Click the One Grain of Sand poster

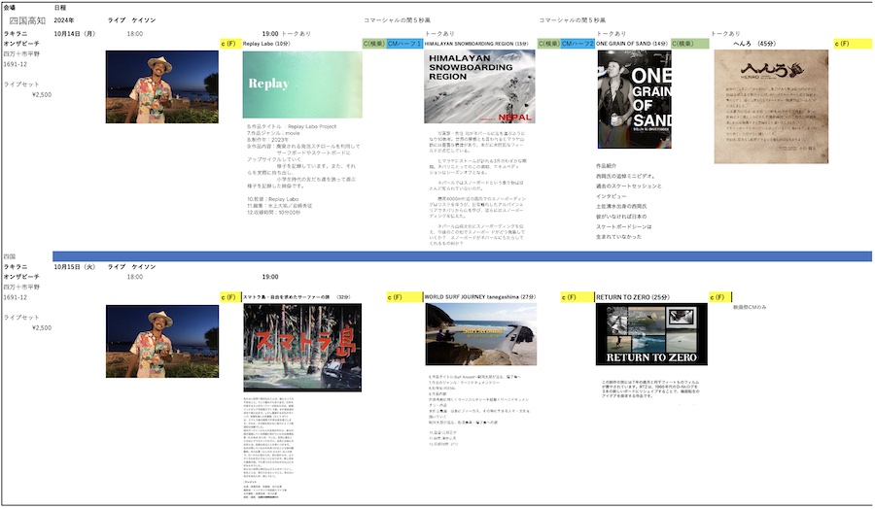click(634, 99)
